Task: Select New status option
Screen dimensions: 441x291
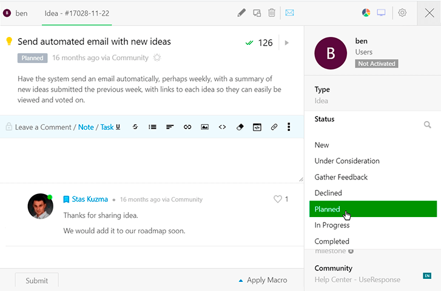Action: coord(373,145)
